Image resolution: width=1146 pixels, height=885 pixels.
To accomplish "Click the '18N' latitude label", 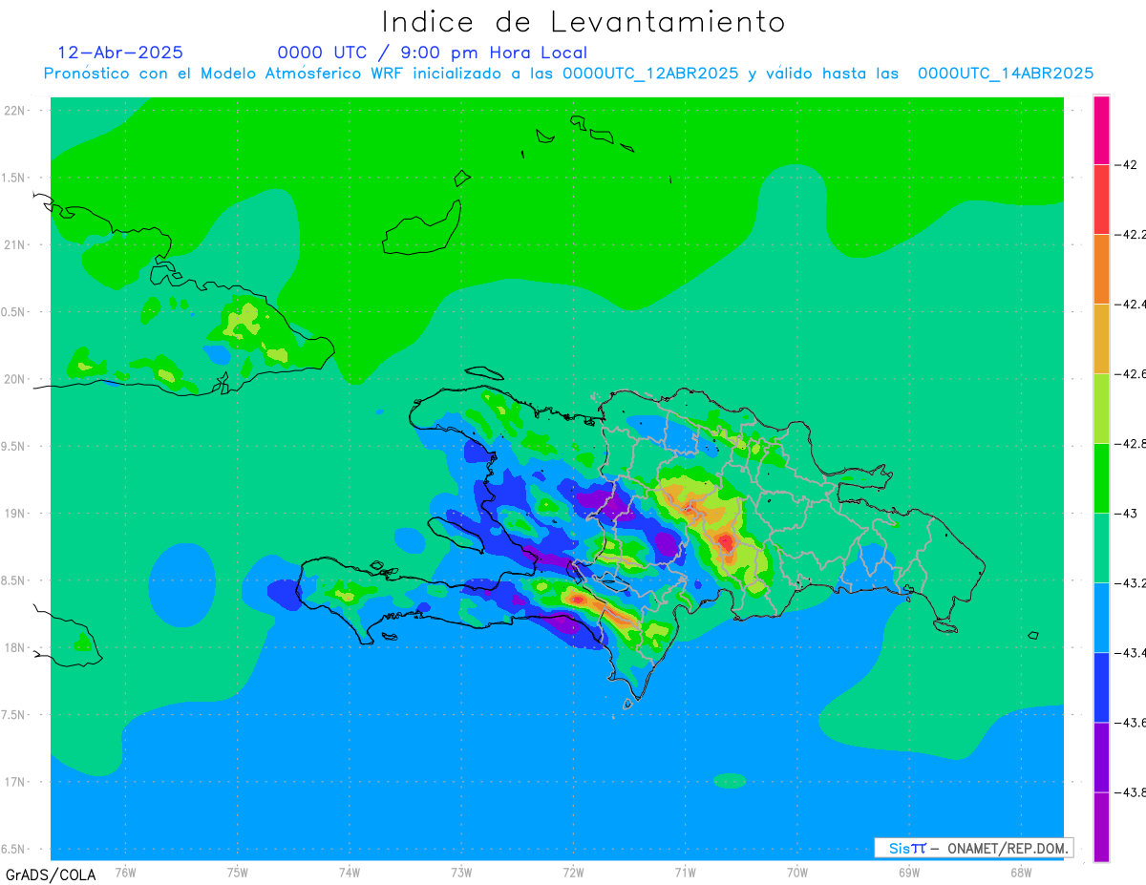I will [x=14, y=647].
